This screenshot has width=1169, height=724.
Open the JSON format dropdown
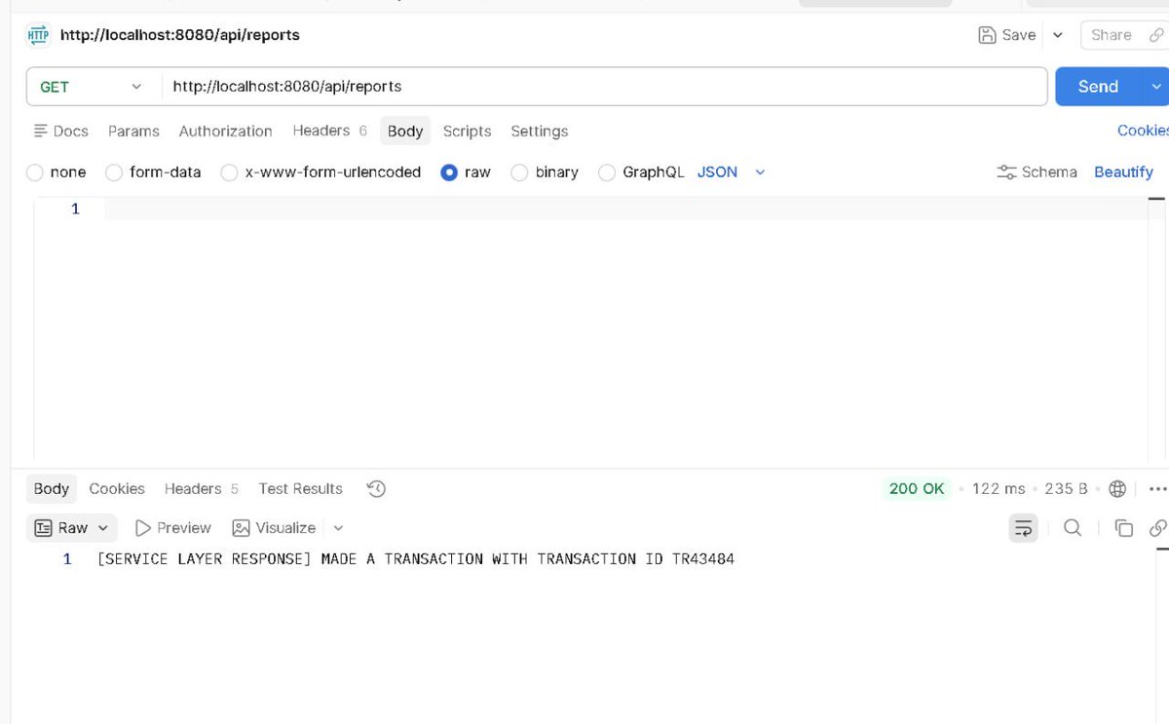click(732, 171)
